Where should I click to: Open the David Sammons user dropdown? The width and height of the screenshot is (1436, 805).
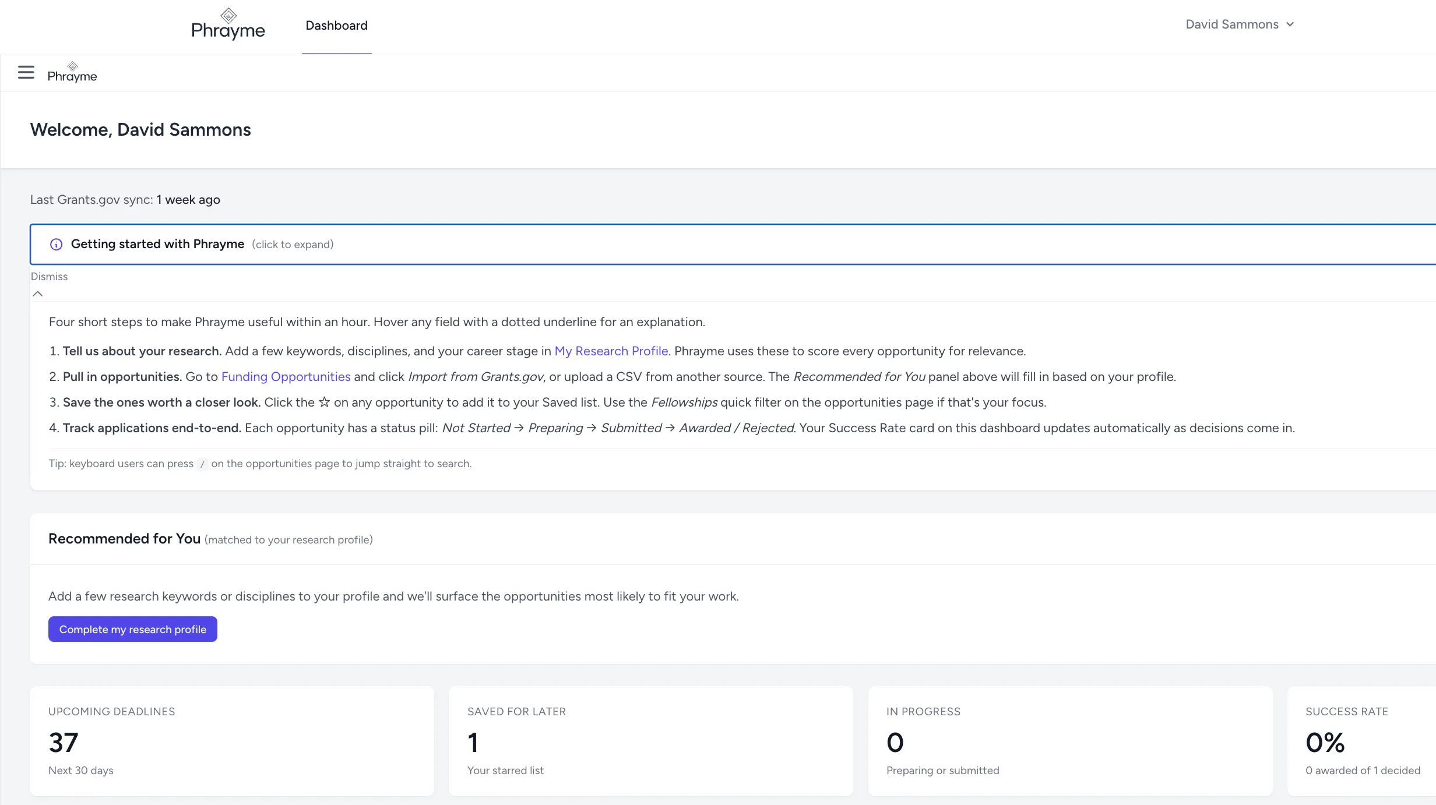coord(1240,24)
